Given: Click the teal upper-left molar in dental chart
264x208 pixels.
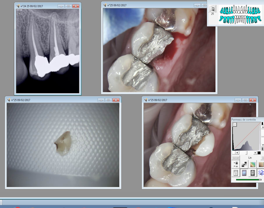Looking at the screenshot, I should pyautogui.click(x=222, y=11).
